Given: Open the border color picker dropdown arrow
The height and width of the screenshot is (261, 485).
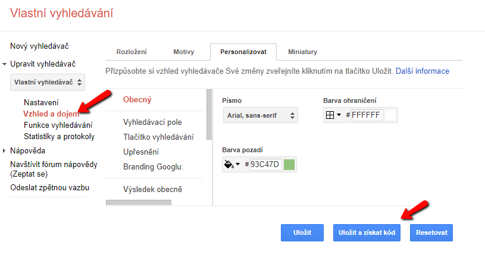Looking at the screenshot, I should pos(339,115).
